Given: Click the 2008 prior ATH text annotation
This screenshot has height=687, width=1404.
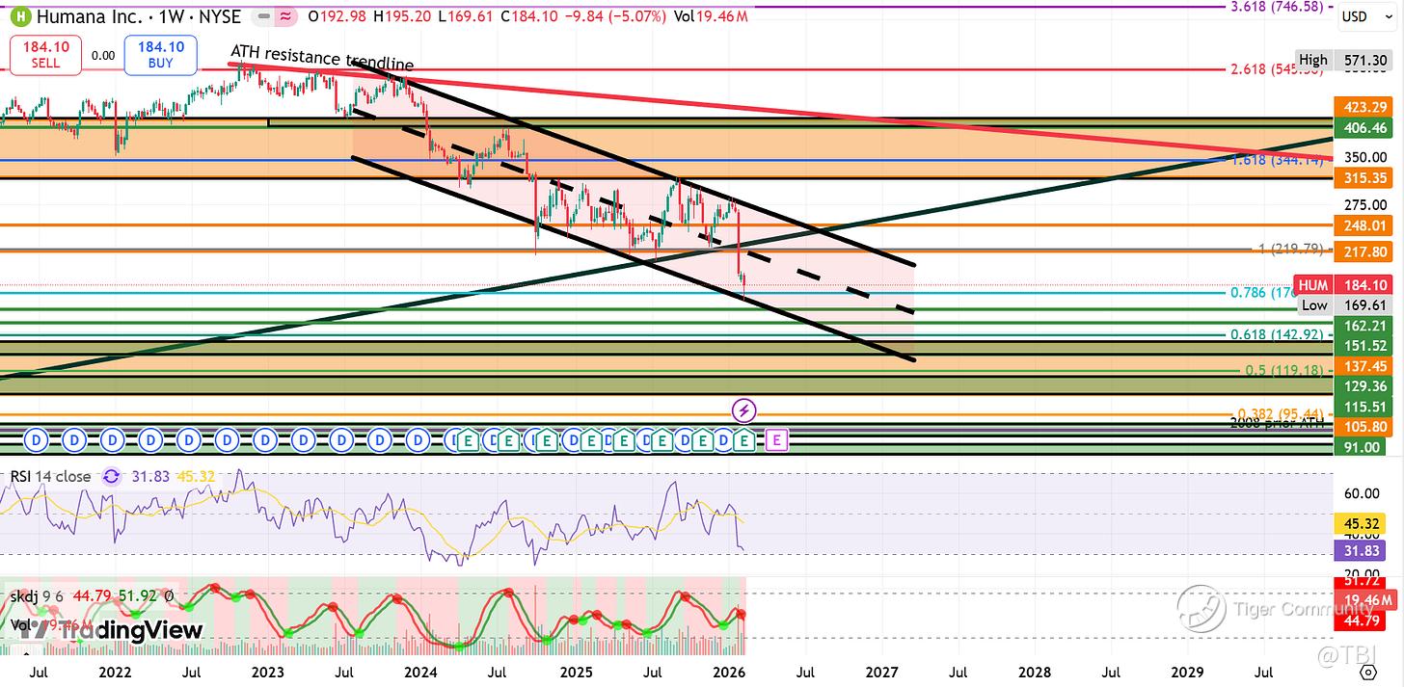Looking at the screenshot, I should (1278, 422).
